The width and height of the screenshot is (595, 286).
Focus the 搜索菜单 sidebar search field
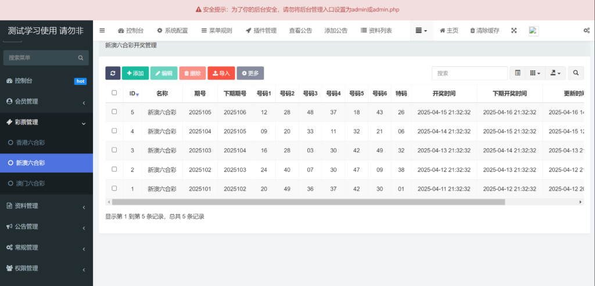(x=46, y=58)
